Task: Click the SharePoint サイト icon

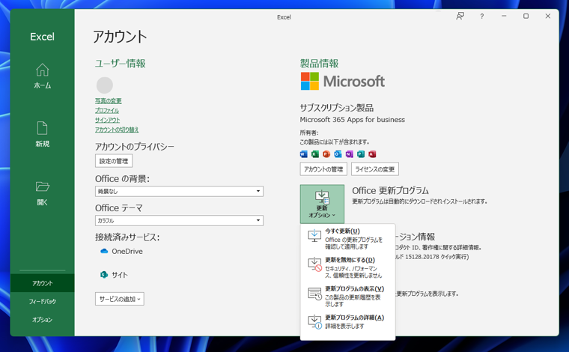Action: [x=104, y=275]
